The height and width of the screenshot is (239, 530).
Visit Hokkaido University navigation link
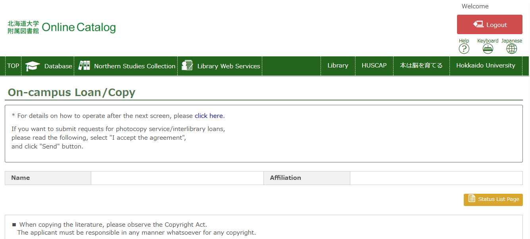pos(486,66)
